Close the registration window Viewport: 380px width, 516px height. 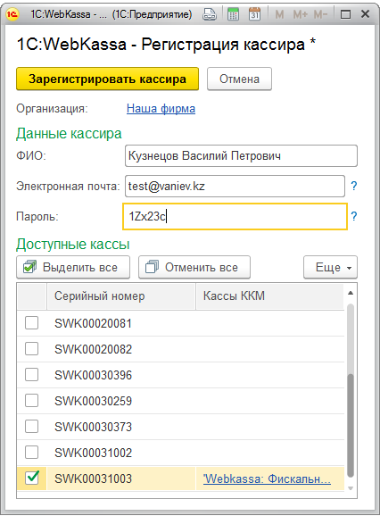[365, 14]
